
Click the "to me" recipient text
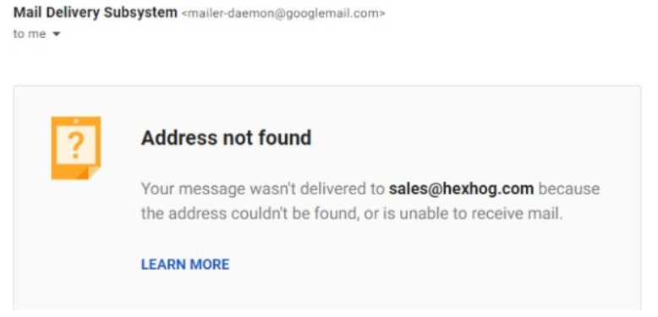(30, 34)
